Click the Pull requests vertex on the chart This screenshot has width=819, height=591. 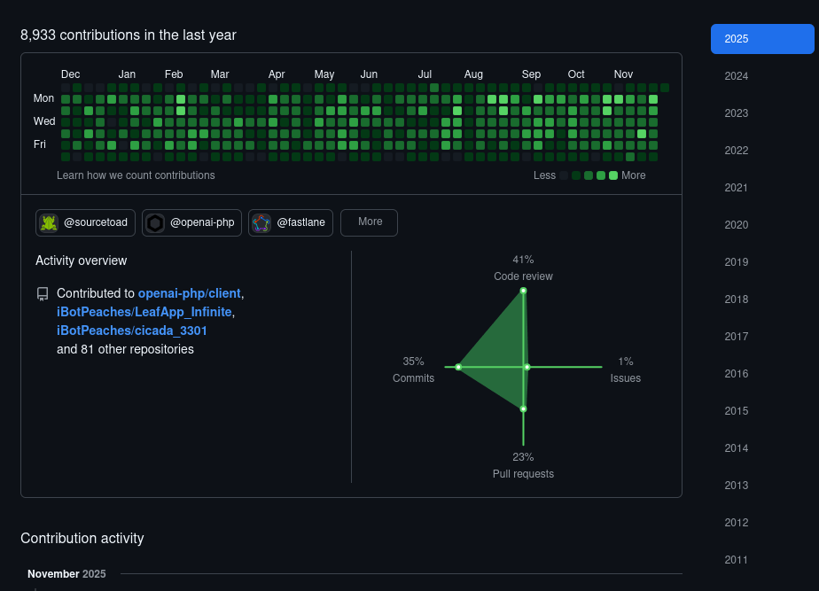[x=523, y=409]
